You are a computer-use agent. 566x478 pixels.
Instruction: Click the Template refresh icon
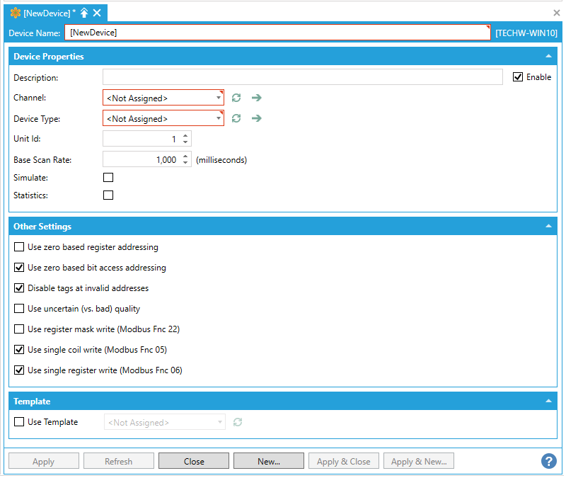[x=238, y=422]
